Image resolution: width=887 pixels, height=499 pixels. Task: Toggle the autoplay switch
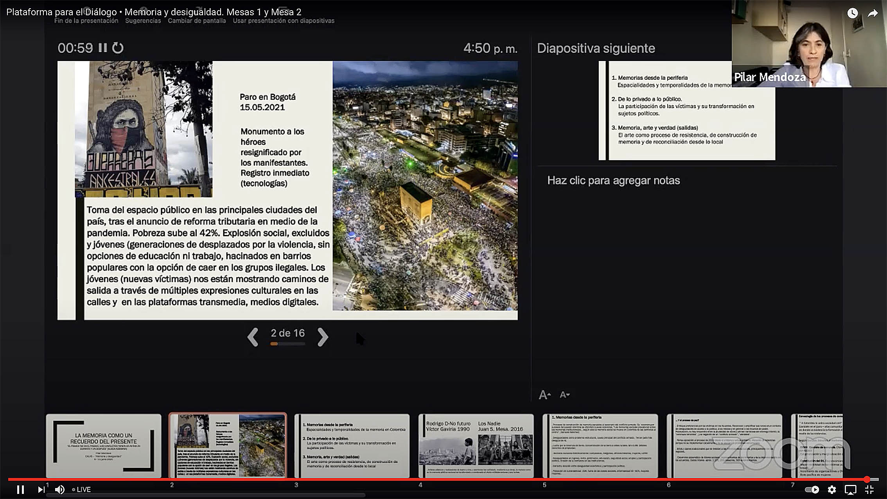812,490
